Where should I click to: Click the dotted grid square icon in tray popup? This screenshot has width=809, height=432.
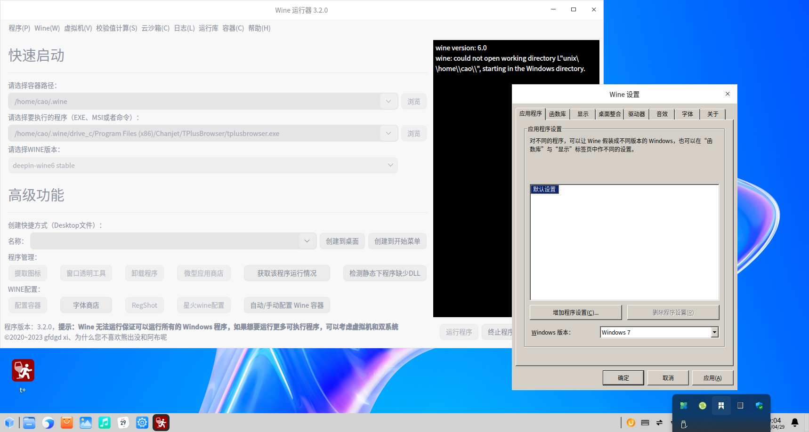[x=740, y=406]
